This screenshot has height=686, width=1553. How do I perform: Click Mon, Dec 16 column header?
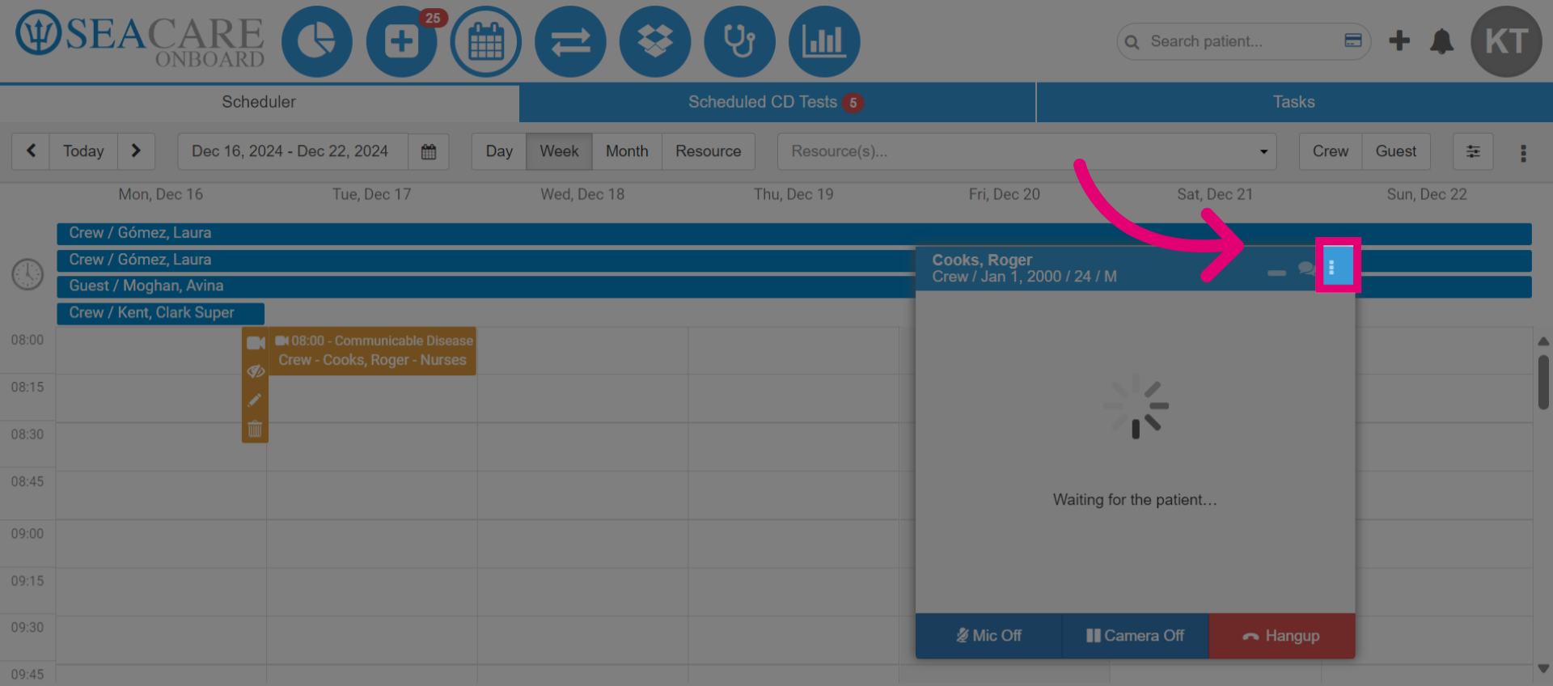pyautogui.click(x=161, y=194)
